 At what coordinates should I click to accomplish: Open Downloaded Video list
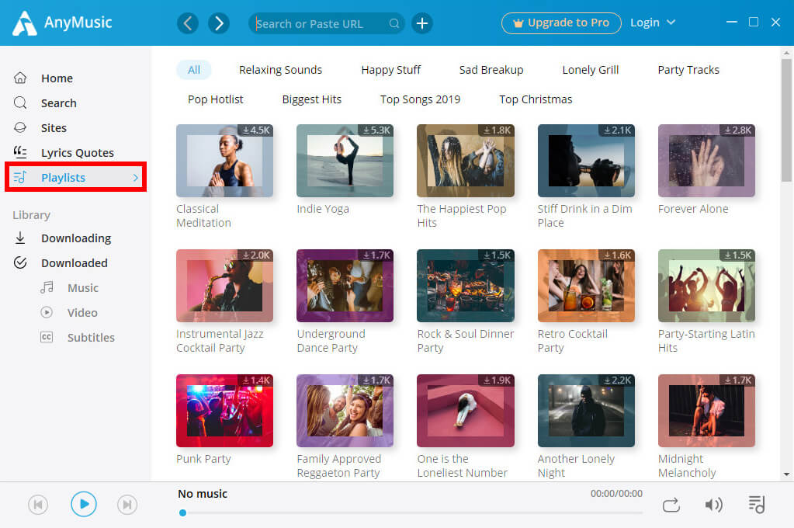click(84, 313)
